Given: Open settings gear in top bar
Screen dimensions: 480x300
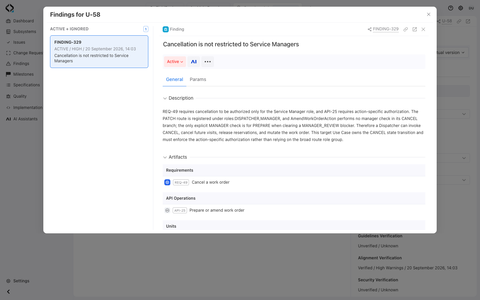Looking at the screenshot, I should tap(461, 8).
